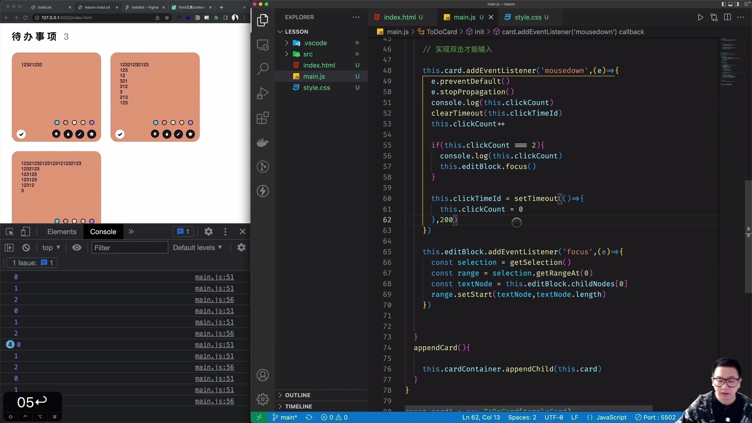The image size is (752, 423).
Task: Collapse the LESSON folder in Explorer
Action: point(280,31)
